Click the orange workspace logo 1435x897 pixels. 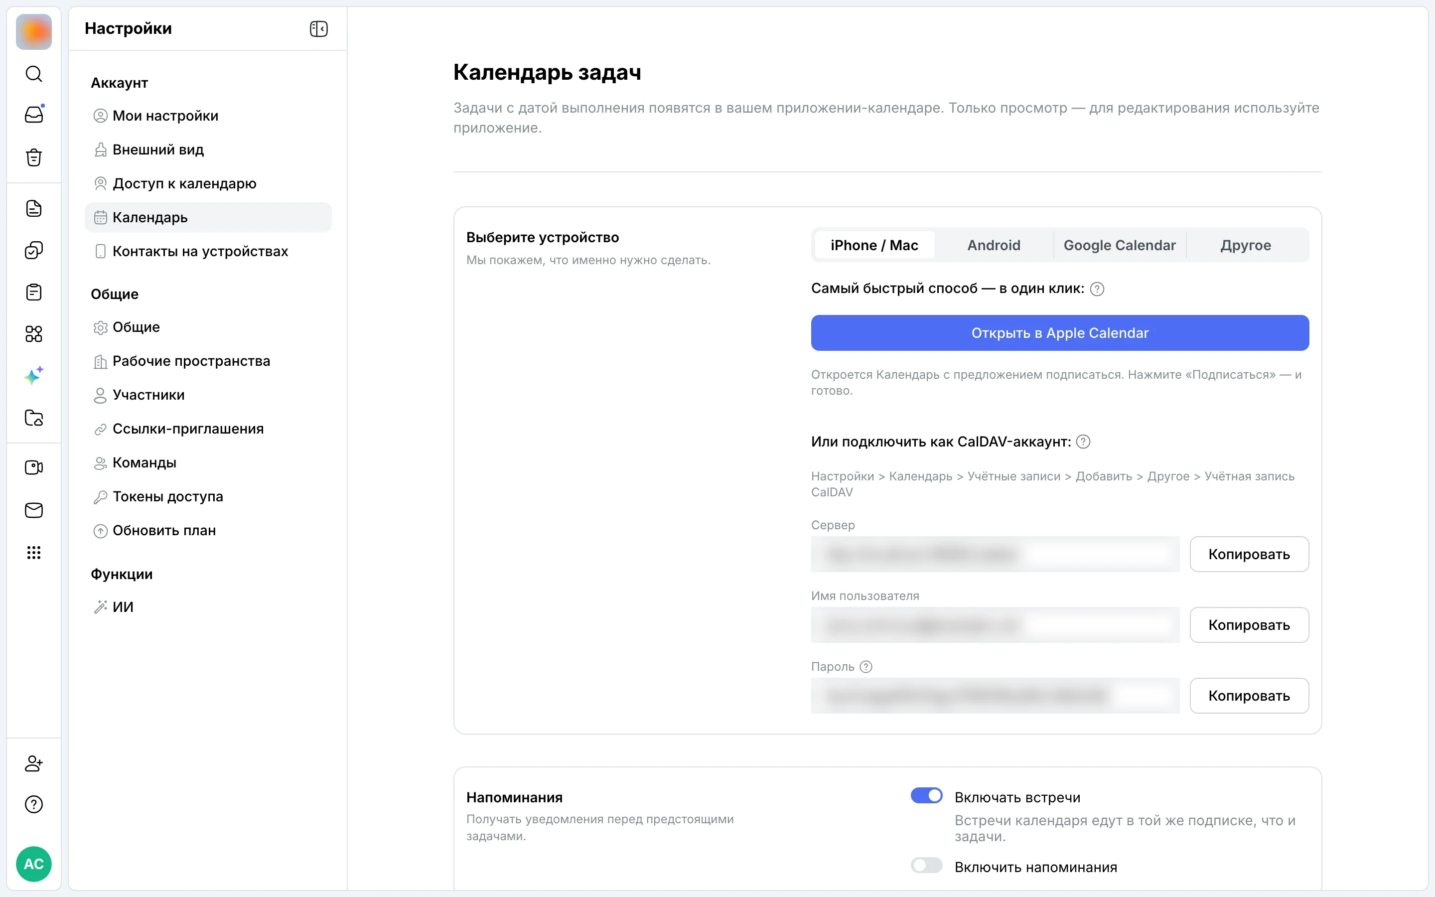34,32
